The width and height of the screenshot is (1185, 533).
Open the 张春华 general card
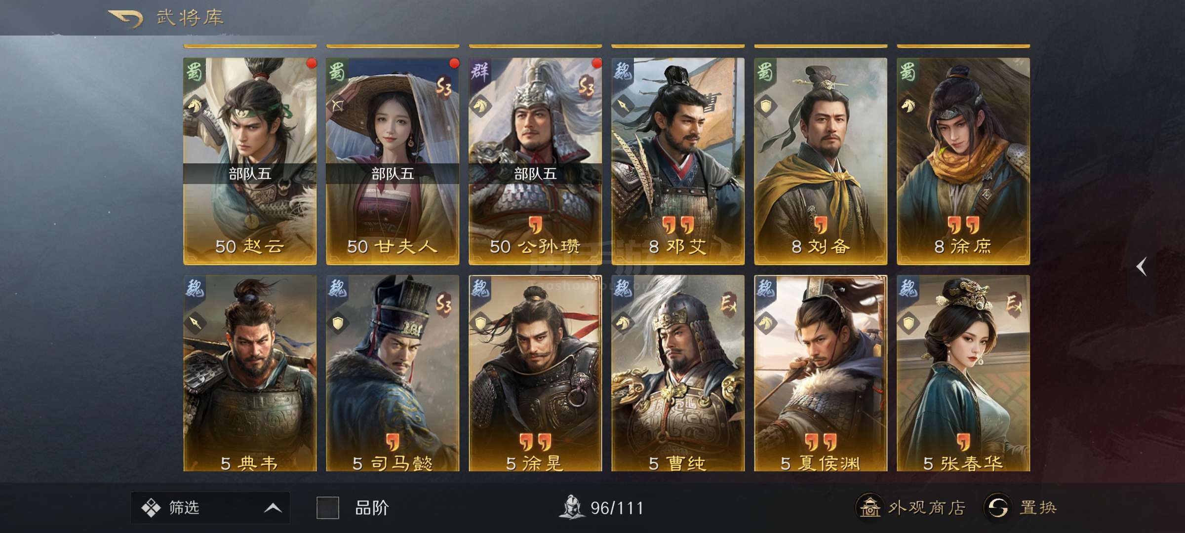tap(963, 373)
